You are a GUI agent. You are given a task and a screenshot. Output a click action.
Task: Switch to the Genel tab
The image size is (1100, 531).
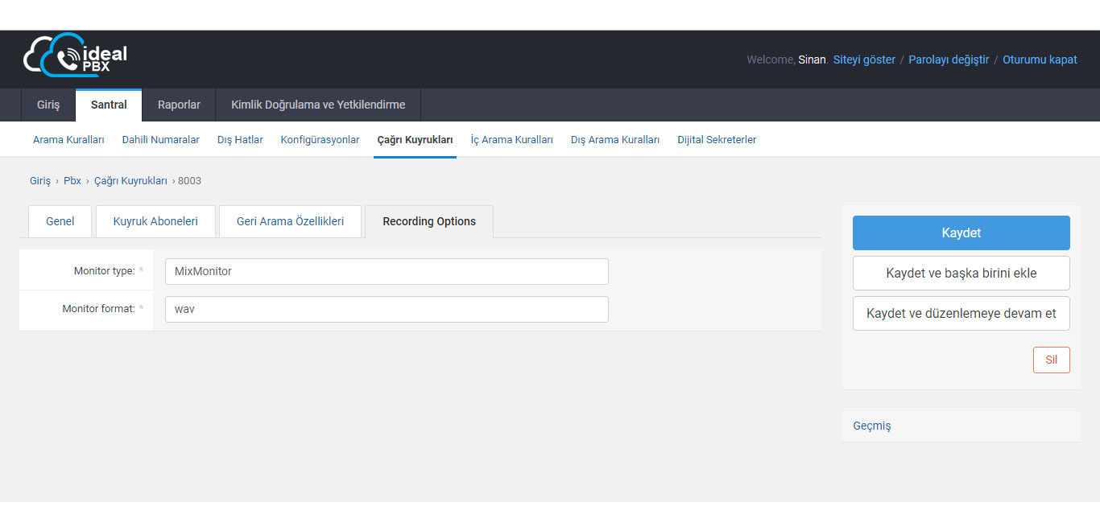click(x=60, y=221)
